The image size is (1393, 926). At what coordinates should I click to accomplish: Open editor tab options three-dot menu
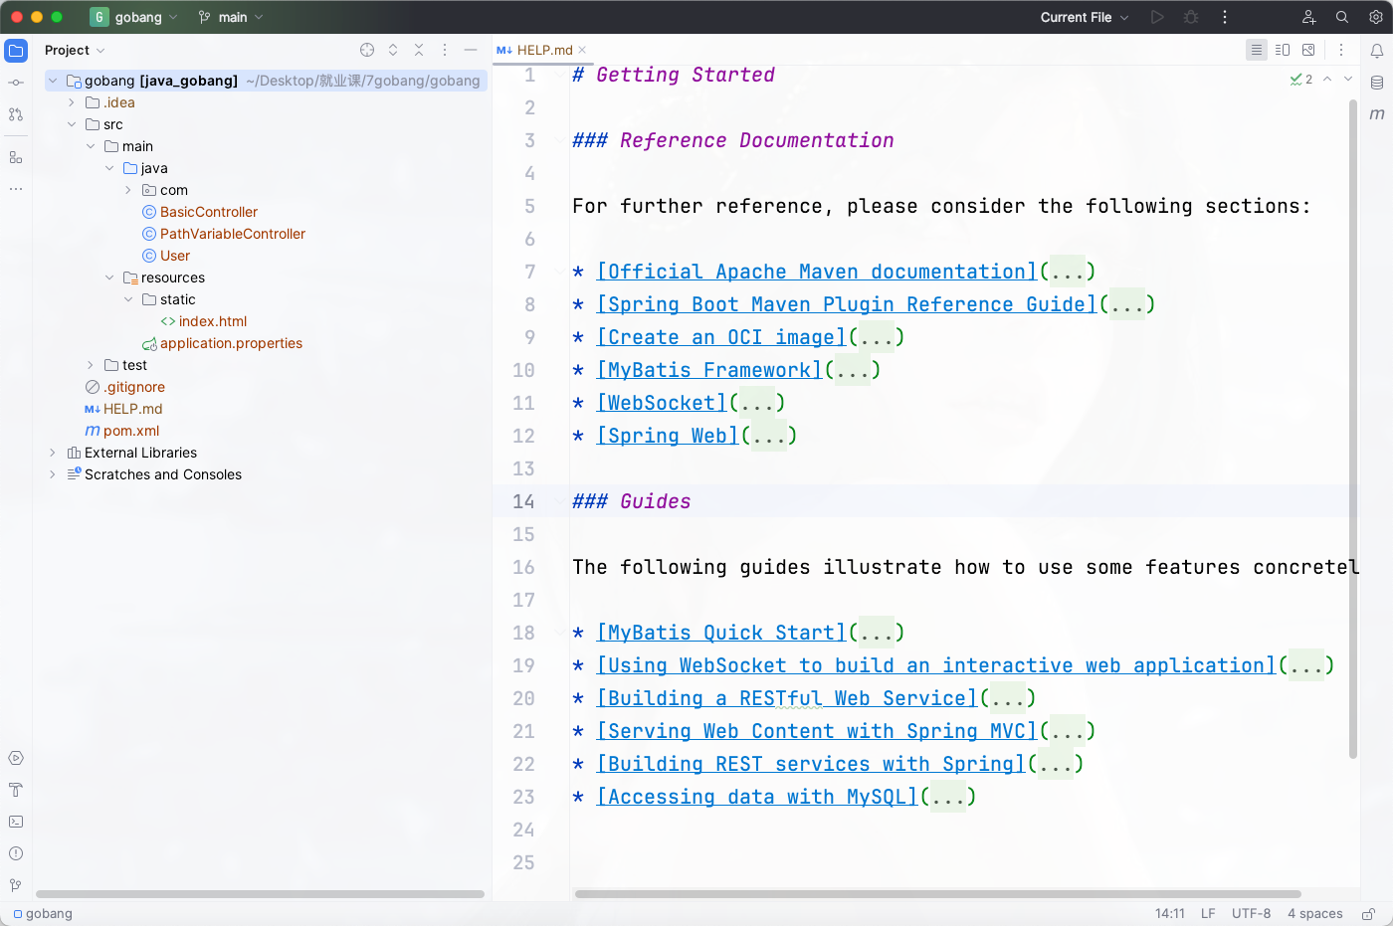coord(1341,50)
